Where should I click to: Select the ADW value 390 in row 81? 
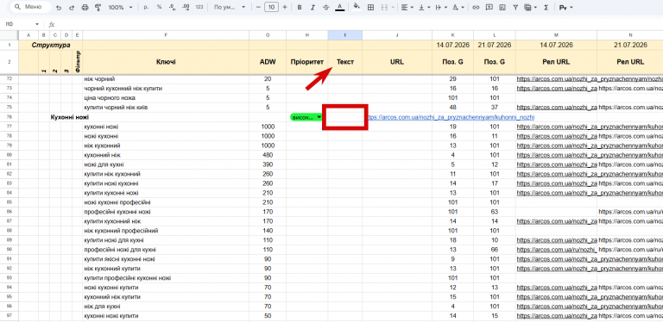[x=268, y=164]
